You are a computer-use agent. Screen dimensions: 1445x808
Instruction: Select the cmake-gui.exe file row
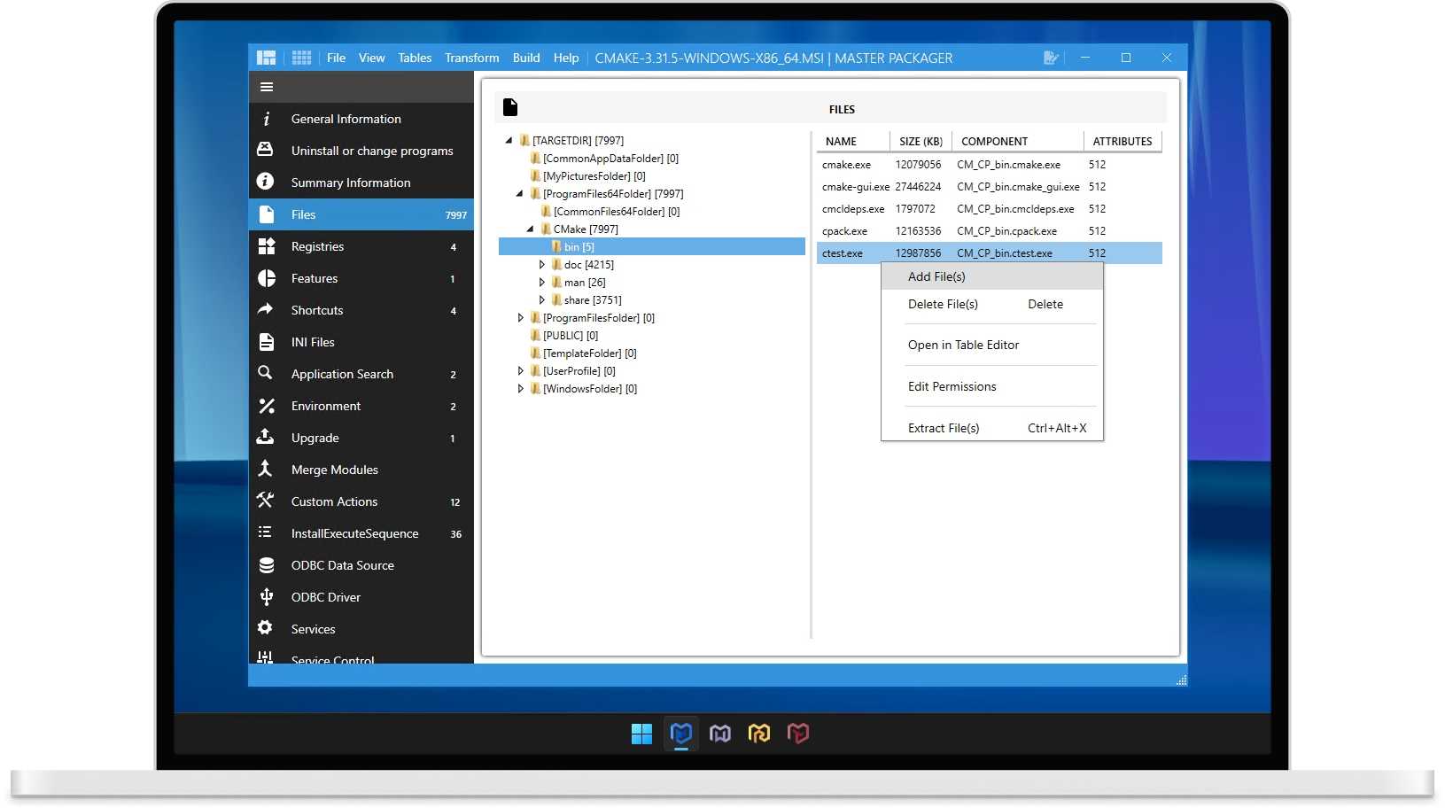[855, 187]
